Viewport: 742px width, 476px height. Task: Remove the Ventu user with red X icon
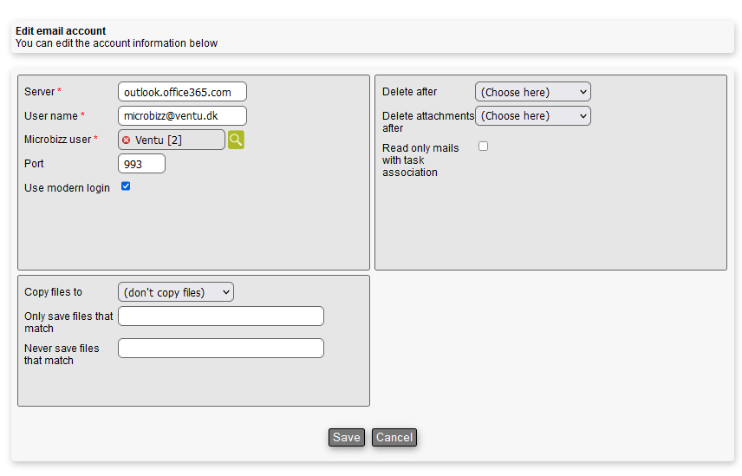coord(127,140)
